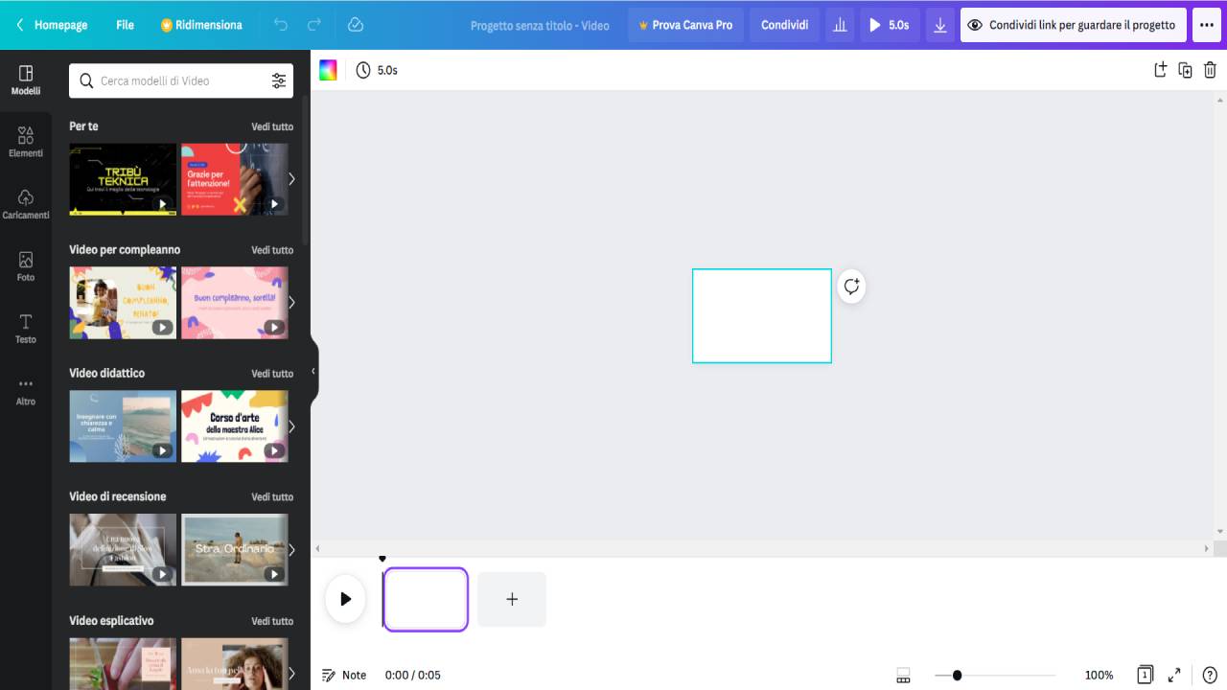The height and width of the screenshot is (690, 1227).
Task: Download the project with the download icon
Action: tap(939, 25)
